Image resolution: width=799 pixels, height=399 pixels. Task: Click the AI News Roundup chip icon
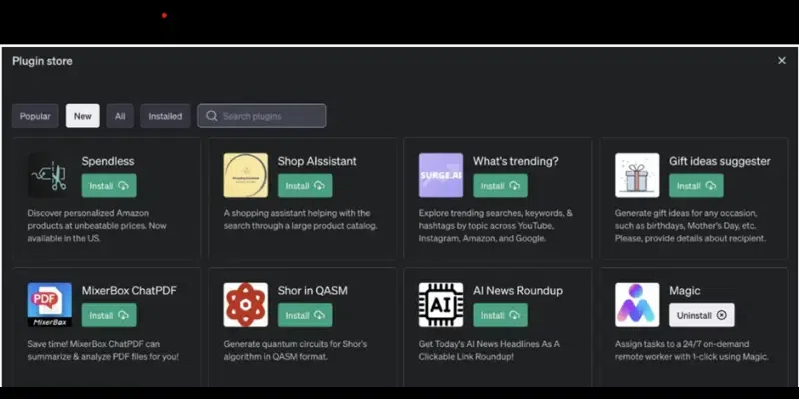coord(440,305)
